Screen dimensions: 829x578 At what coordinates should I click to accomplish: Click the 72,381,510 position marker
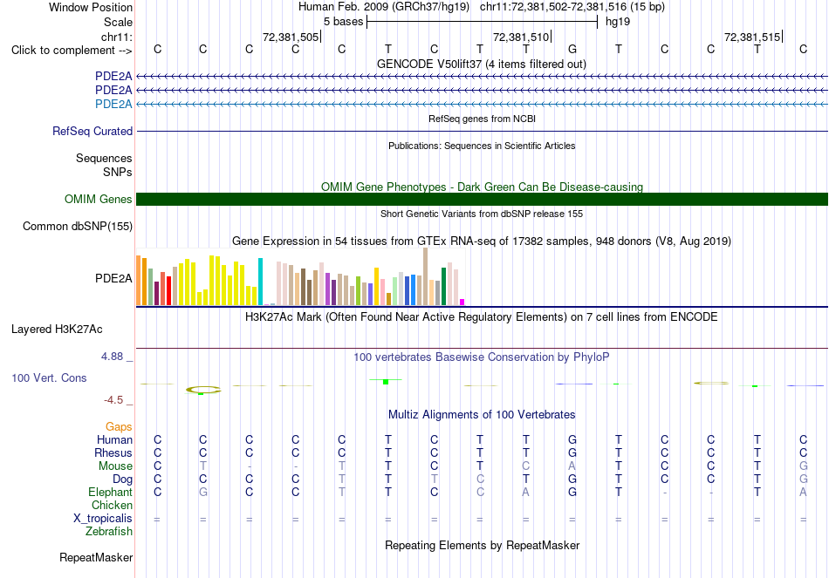click(x=521, y=37)
